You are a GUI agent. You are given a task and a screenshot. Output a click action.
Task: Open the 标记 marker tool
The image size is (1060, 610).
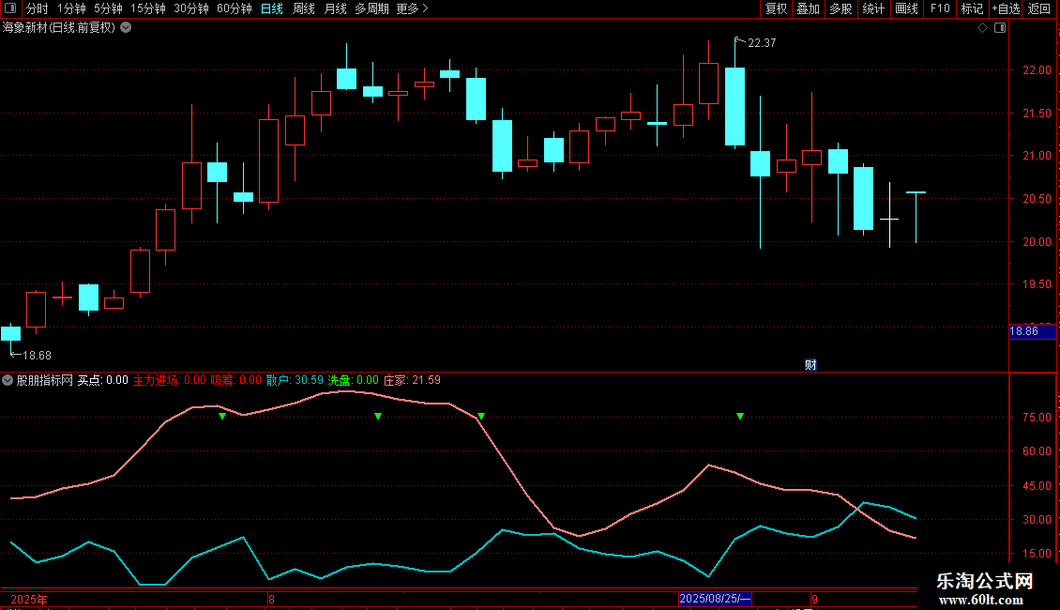972,8
